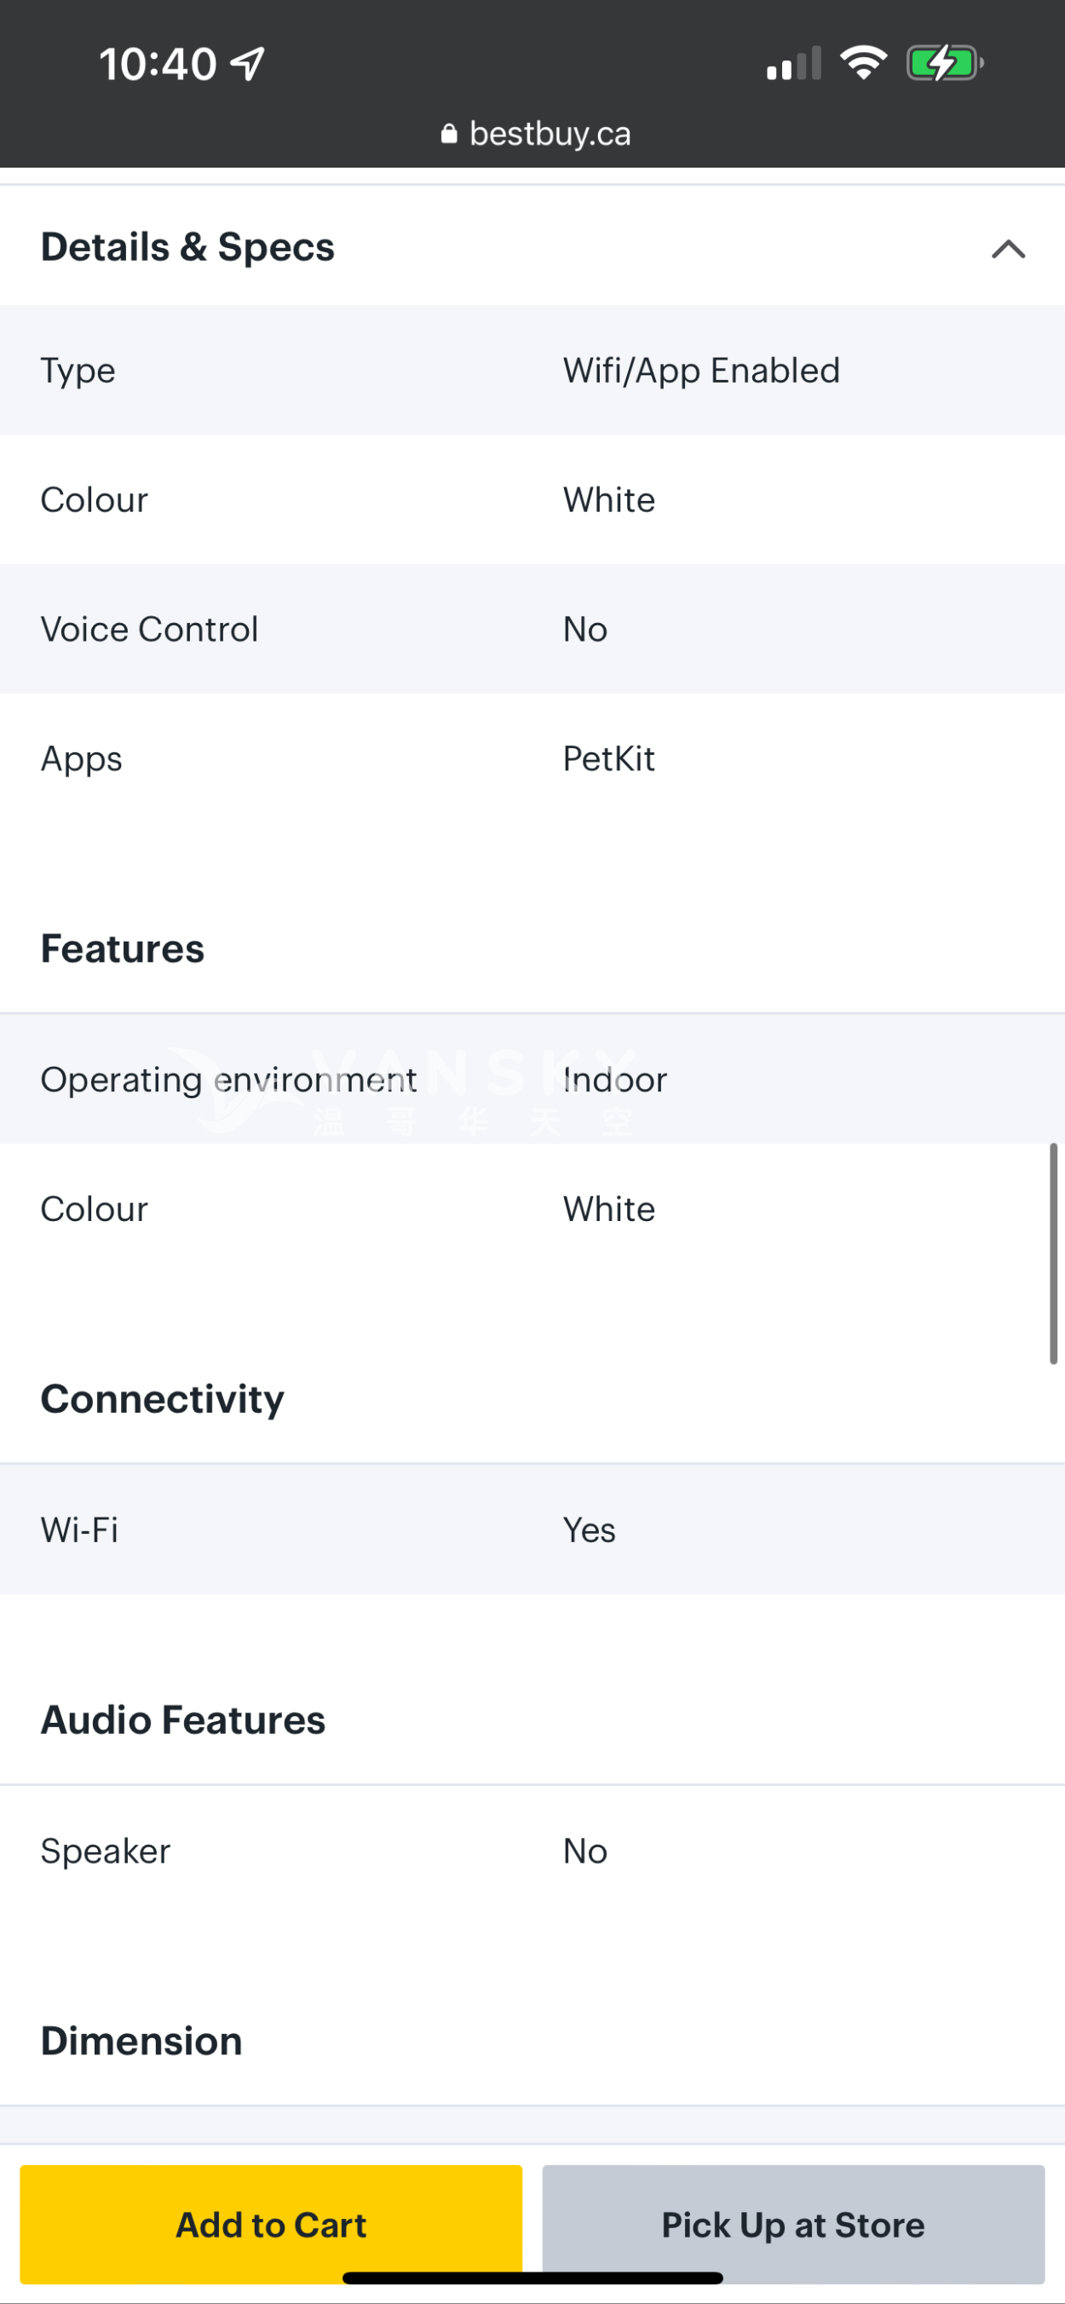Tap the battery charging icon
Viewport: 1065px width, 2304px height.
coord(944,64)
